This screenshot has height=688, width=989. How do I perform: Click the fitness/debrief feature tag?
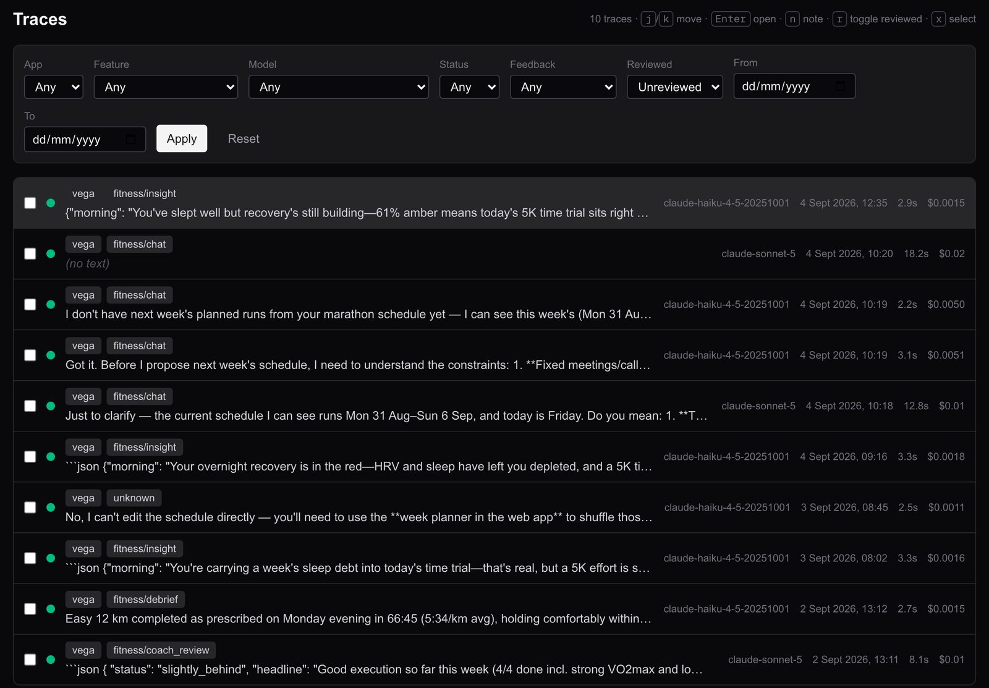(146, 599)
